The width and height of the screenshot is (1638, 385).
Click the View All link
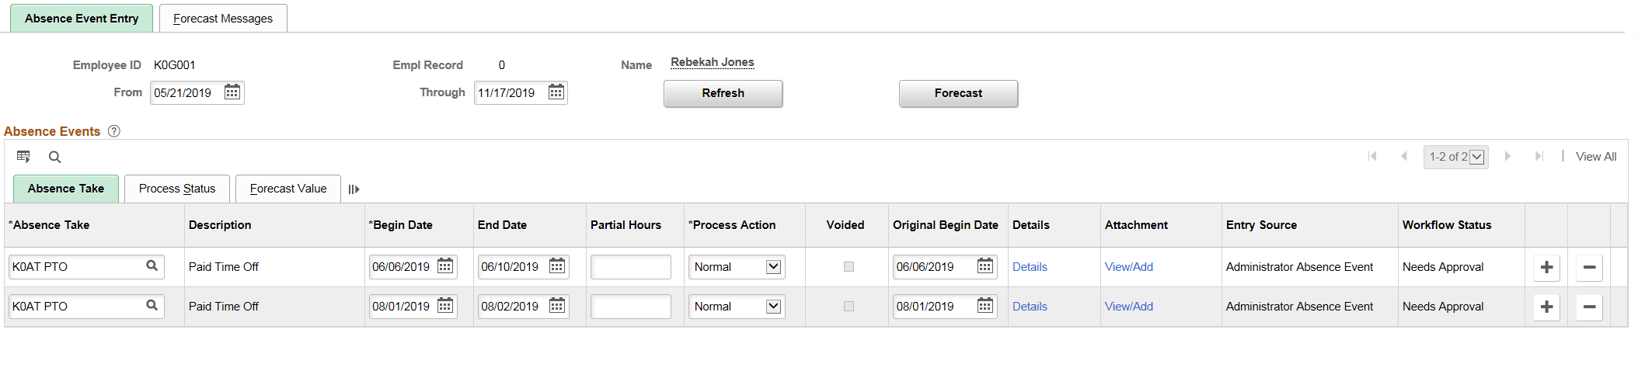(x=1596, y=157)
